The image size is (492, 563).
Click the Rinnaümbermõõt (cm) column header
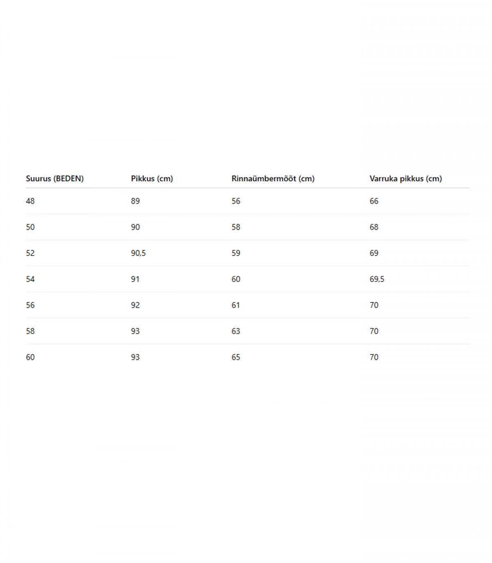[x=273, y=179]
